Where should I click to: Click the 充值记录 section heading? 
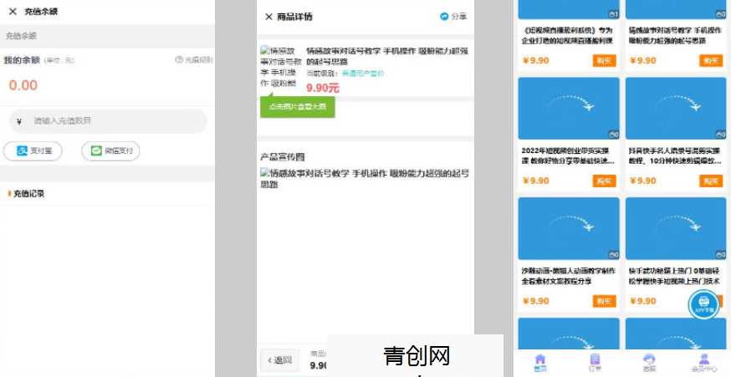click(x=28, y=194)
